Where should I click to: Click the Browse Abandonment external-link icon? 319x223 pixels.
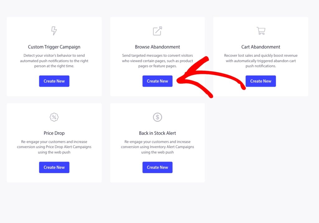point(157,31)
